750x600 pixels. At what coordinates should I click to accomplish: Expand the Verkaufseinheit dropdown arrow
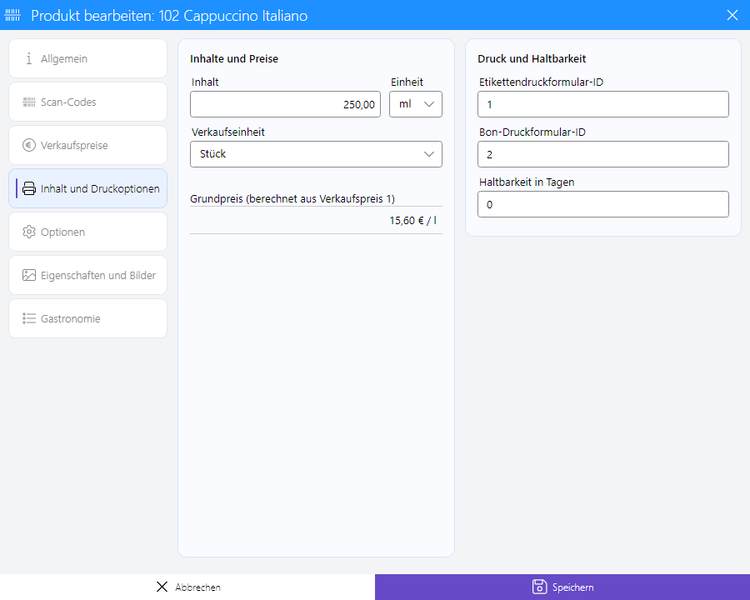429,154
